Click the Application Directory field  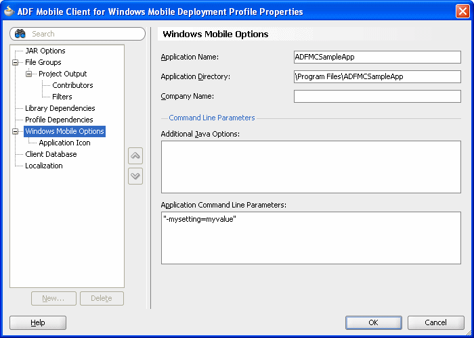[377, 76]
